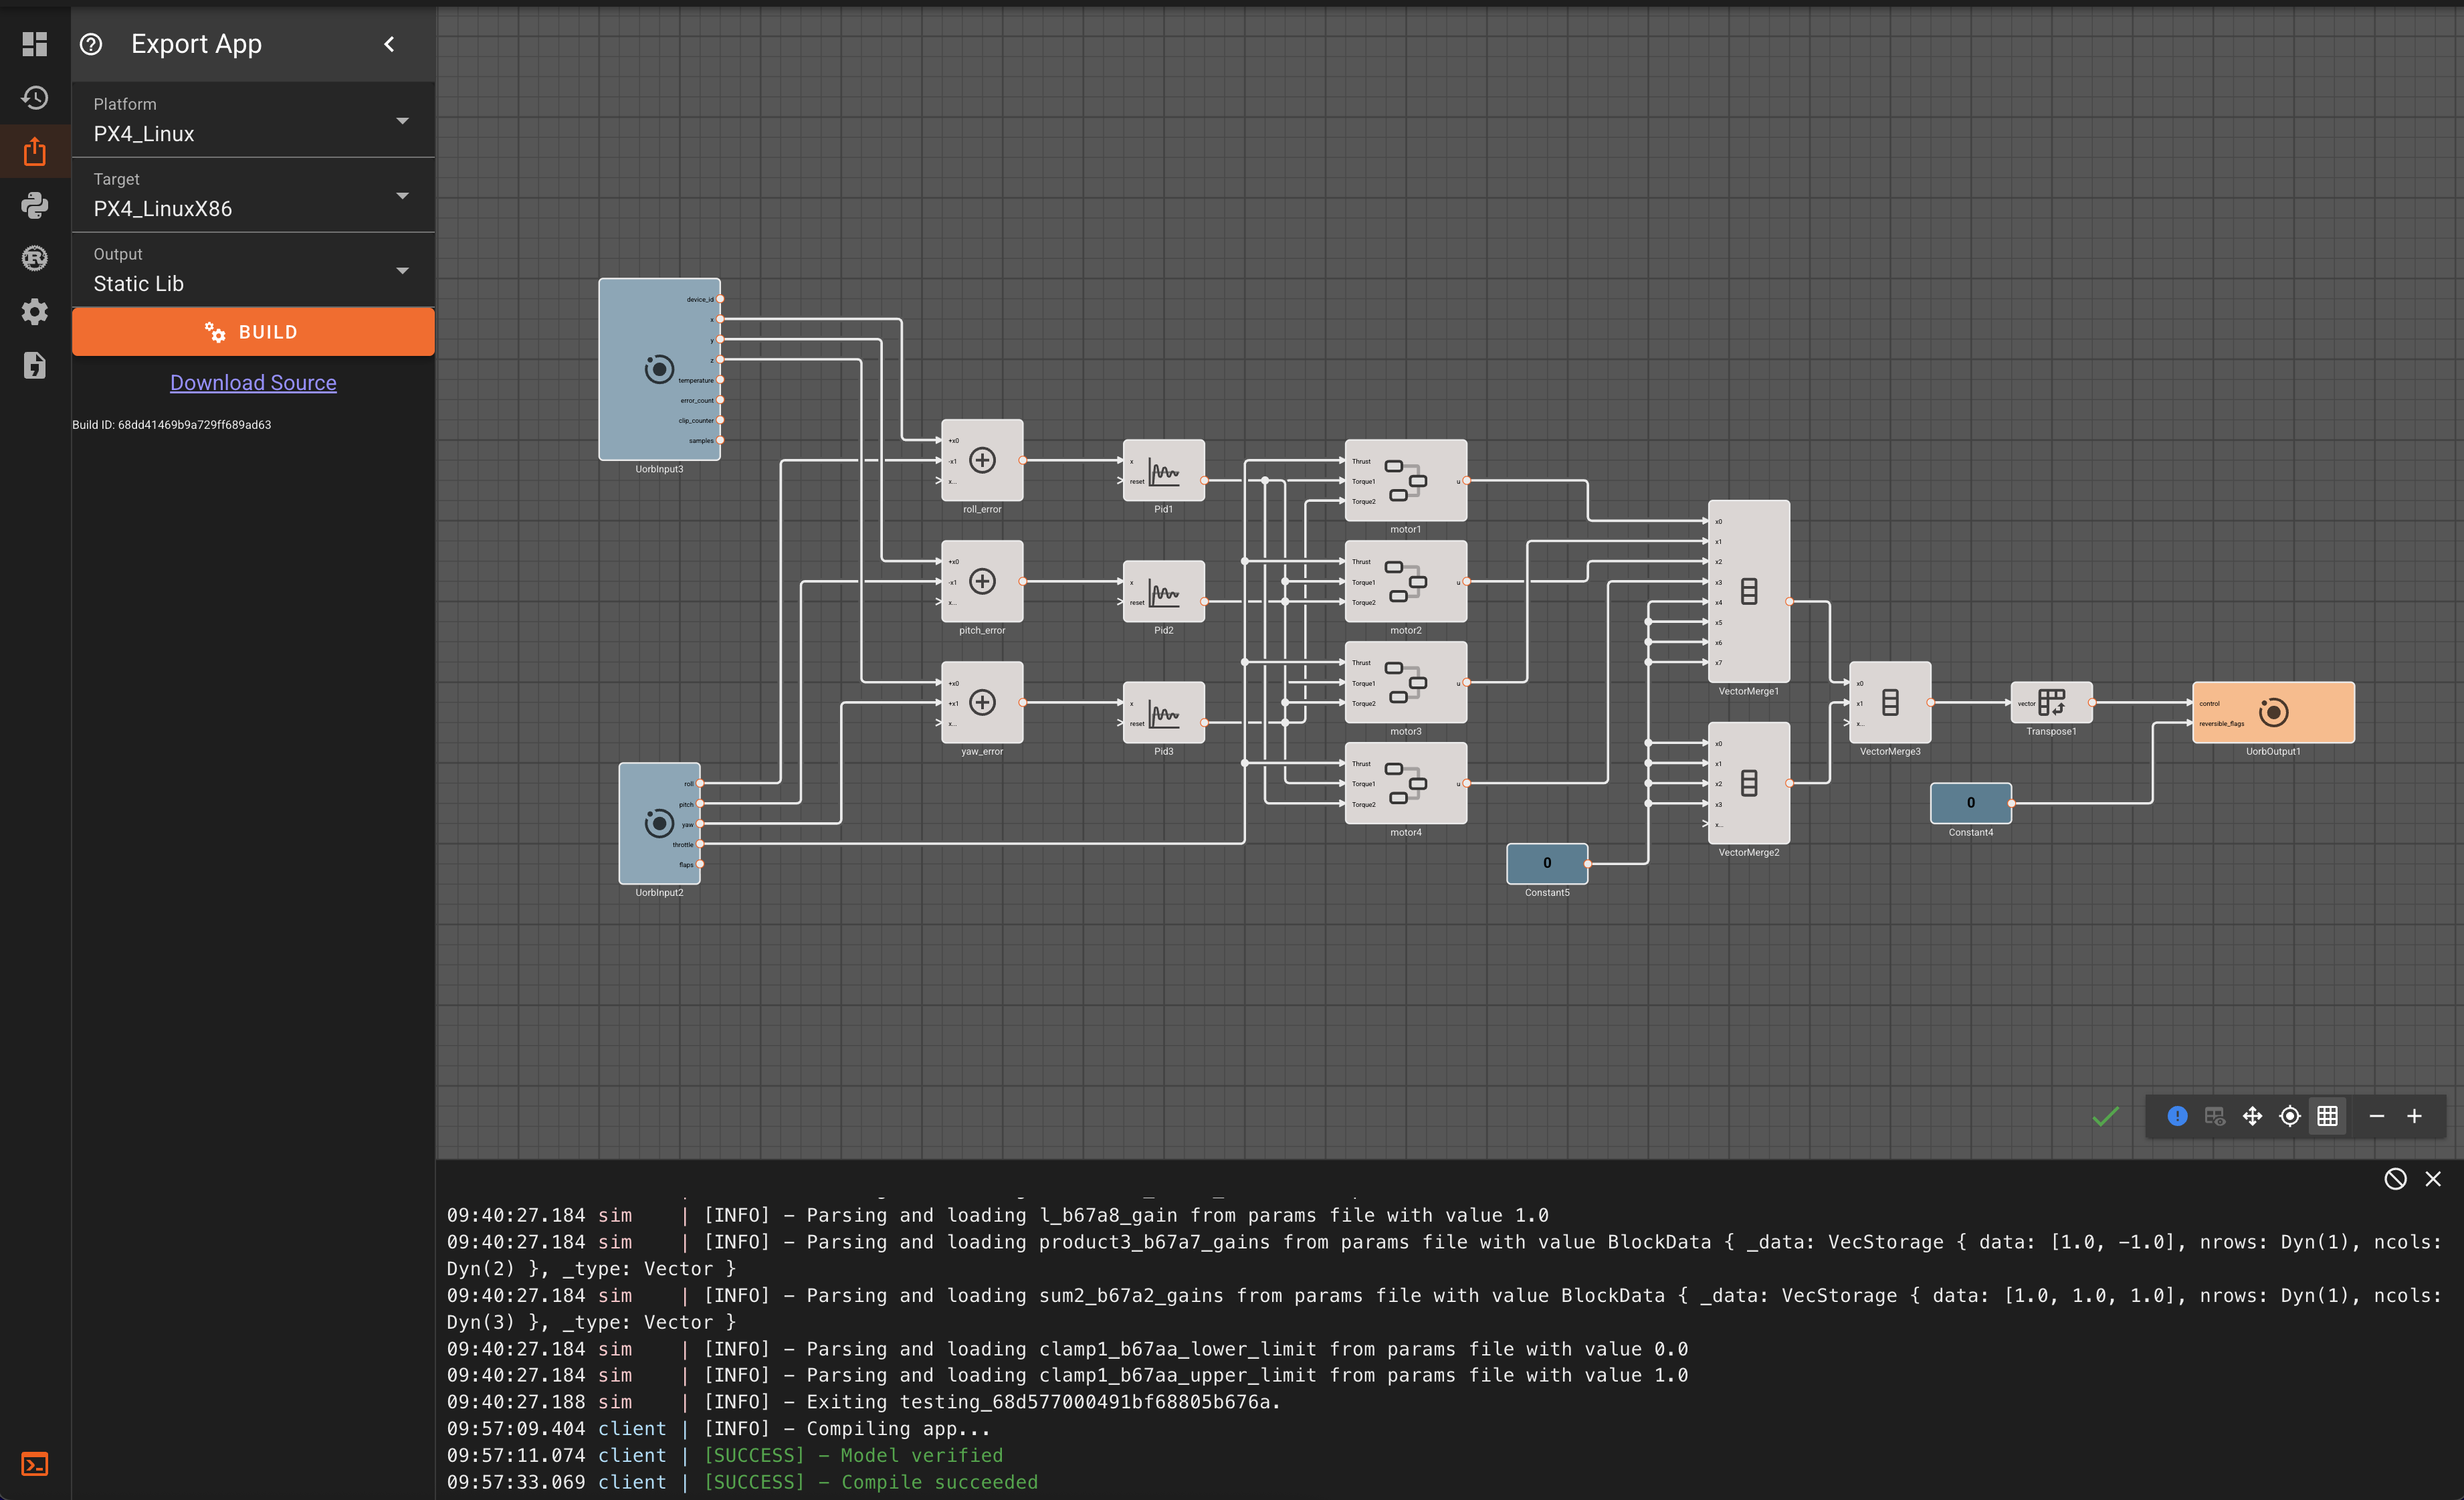Toggle the pan/move canvas mode
The width and height of the screenshot is (2464, 1500).
2252,1116
